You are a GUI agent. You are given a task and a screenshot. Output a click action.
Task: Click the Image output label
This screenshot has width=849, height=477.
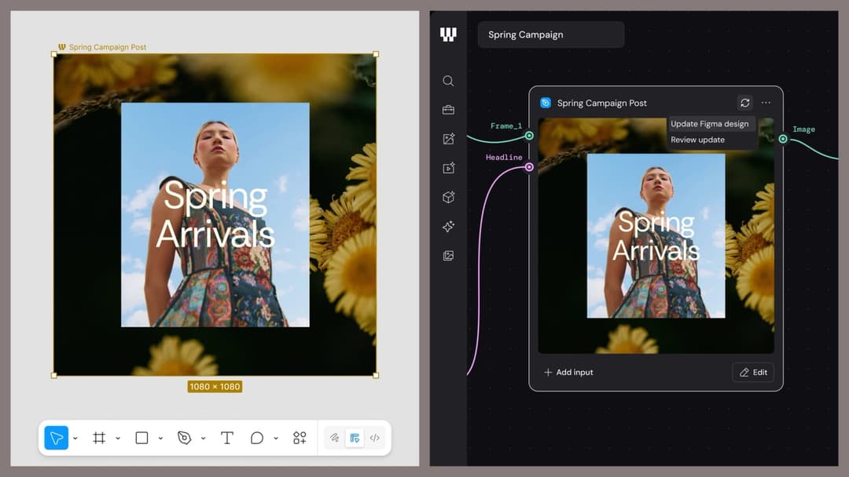[x=803, y=129]
